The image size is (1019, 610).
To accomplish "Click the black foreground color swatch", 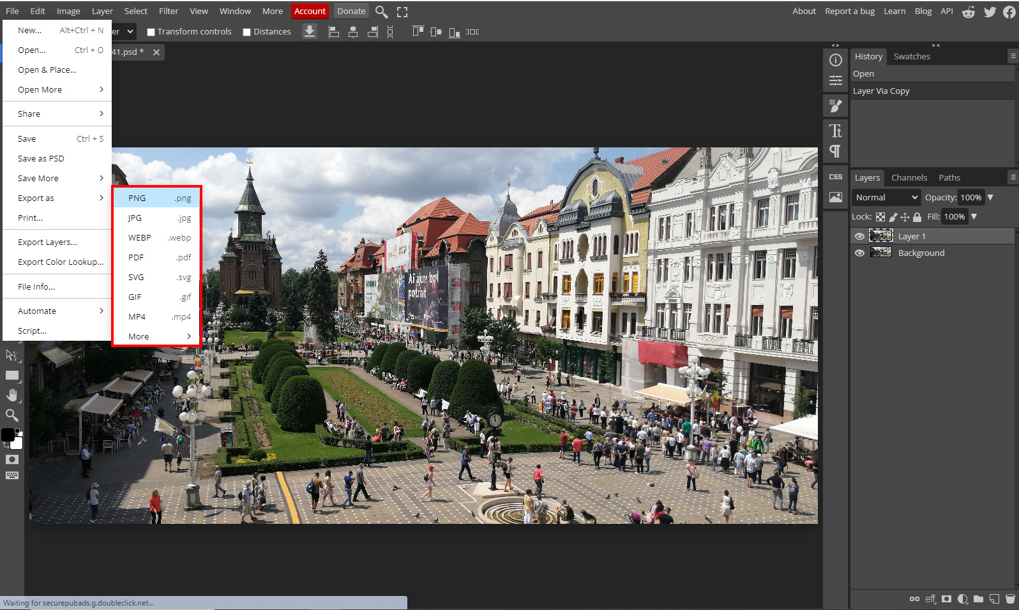I will (8, 435).
